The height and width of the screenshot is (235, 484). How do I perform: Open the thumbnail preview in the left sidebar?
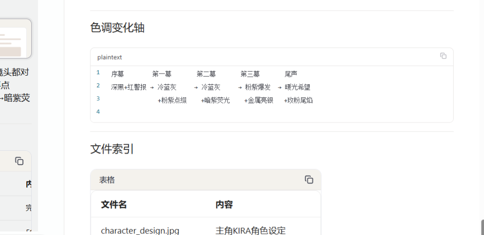16,39
